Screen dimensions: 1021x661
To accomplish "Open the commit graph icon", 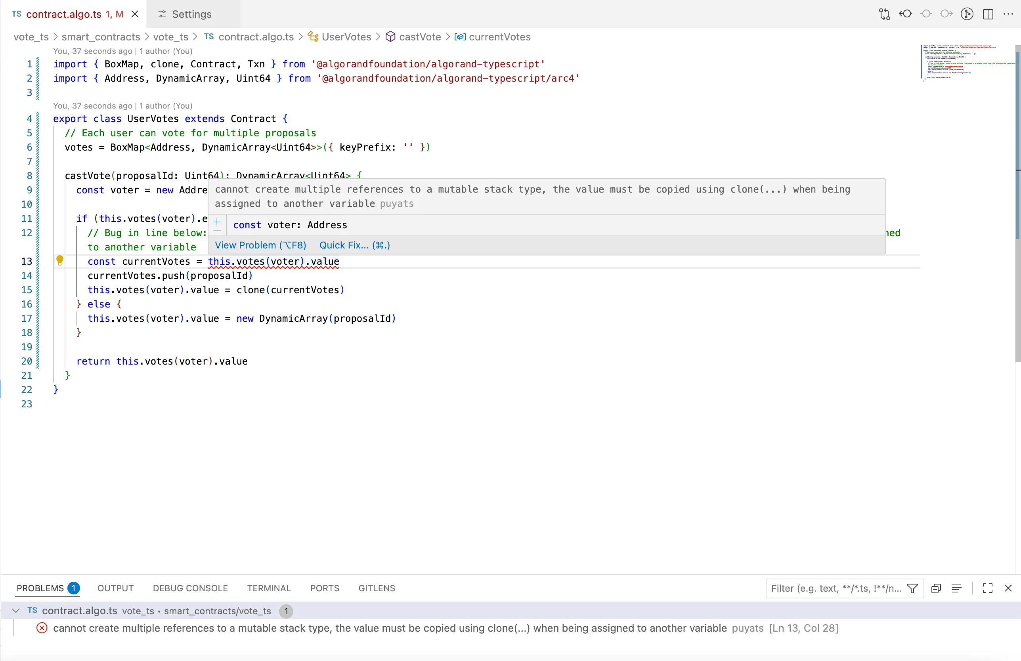I will pos(967,14).
